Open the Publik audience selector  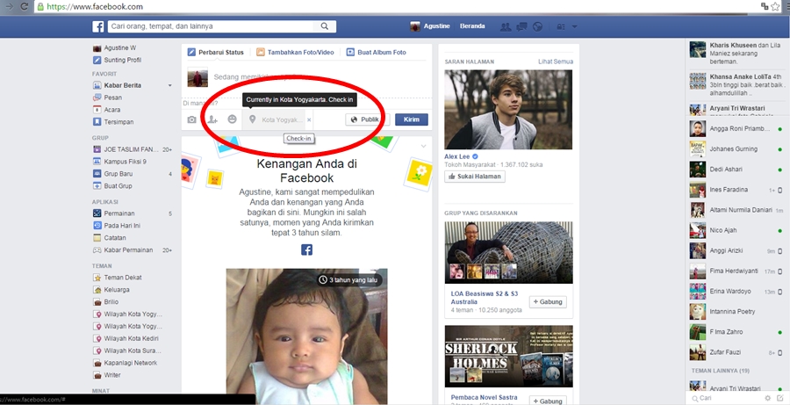coord(366,119)
